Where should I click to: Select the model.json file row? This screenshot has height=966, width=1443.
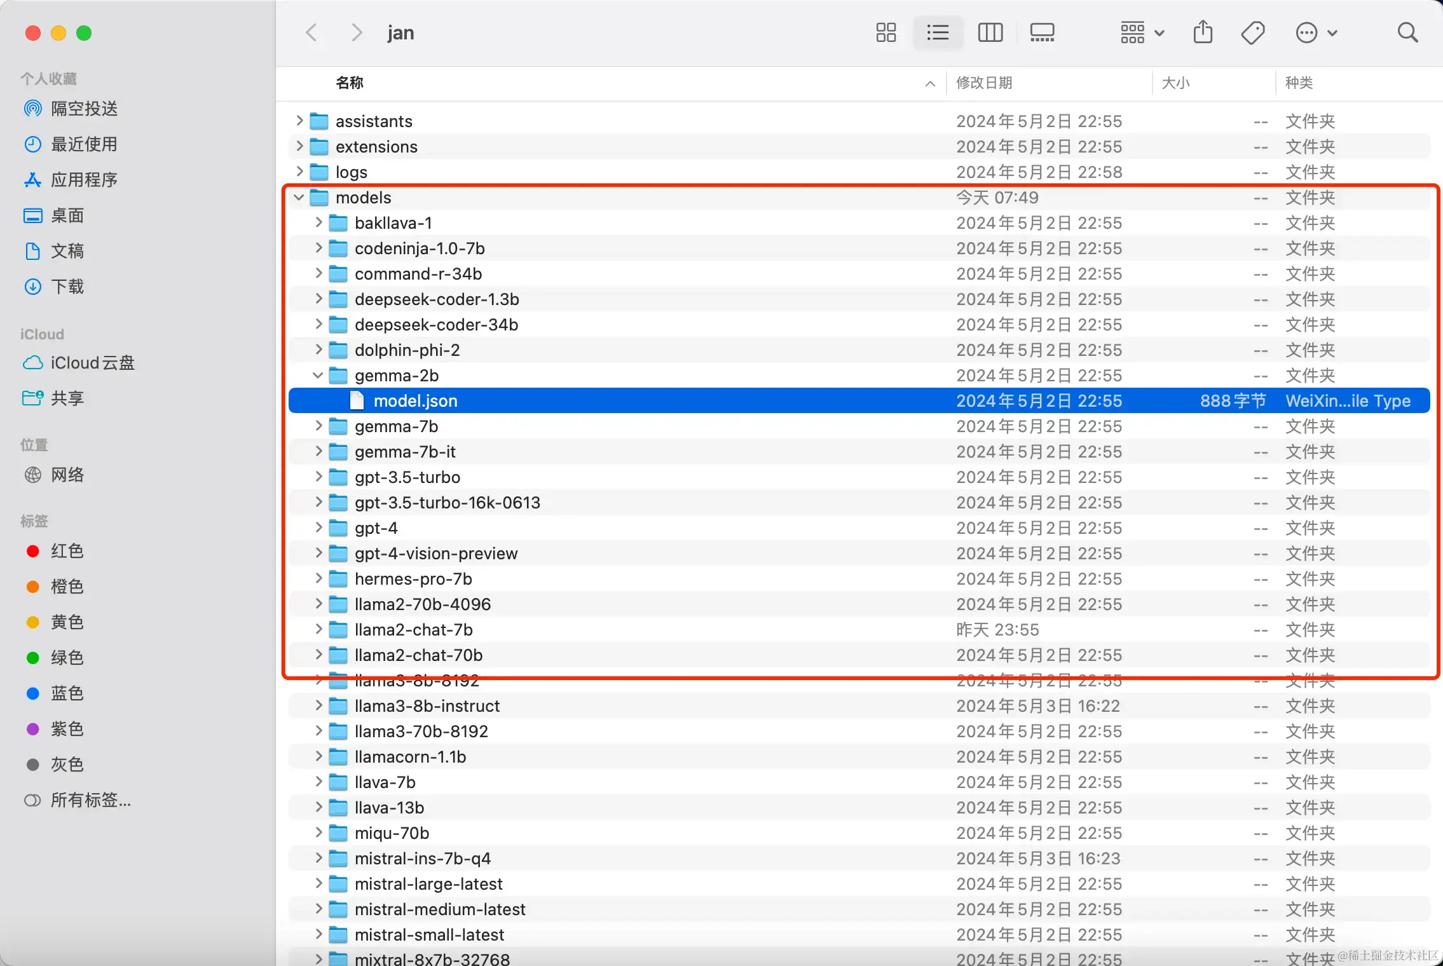tap(415, 401)
